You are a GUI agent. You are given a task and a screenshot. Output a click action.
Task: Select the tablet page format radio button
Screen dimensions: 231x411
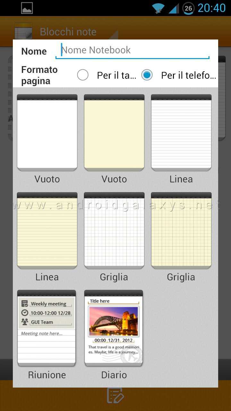83,75
